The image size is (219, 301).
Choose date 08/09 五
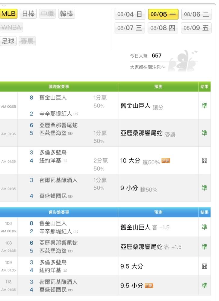tap(196, 28)
